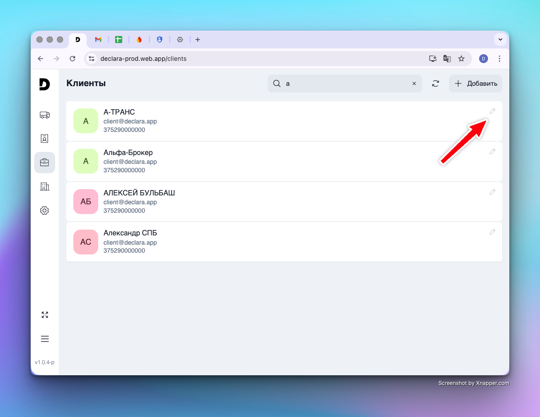
Task: Translate this page icon
Action: click(447, 59)
